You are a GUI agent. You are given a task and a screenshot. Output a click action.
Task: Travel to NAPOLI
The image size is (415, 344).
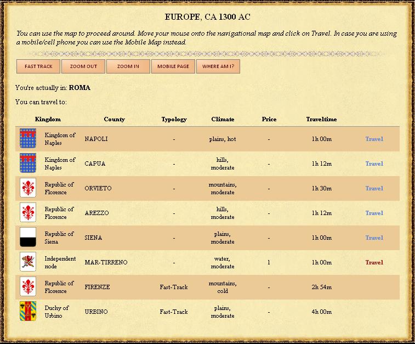coord(374,139)
